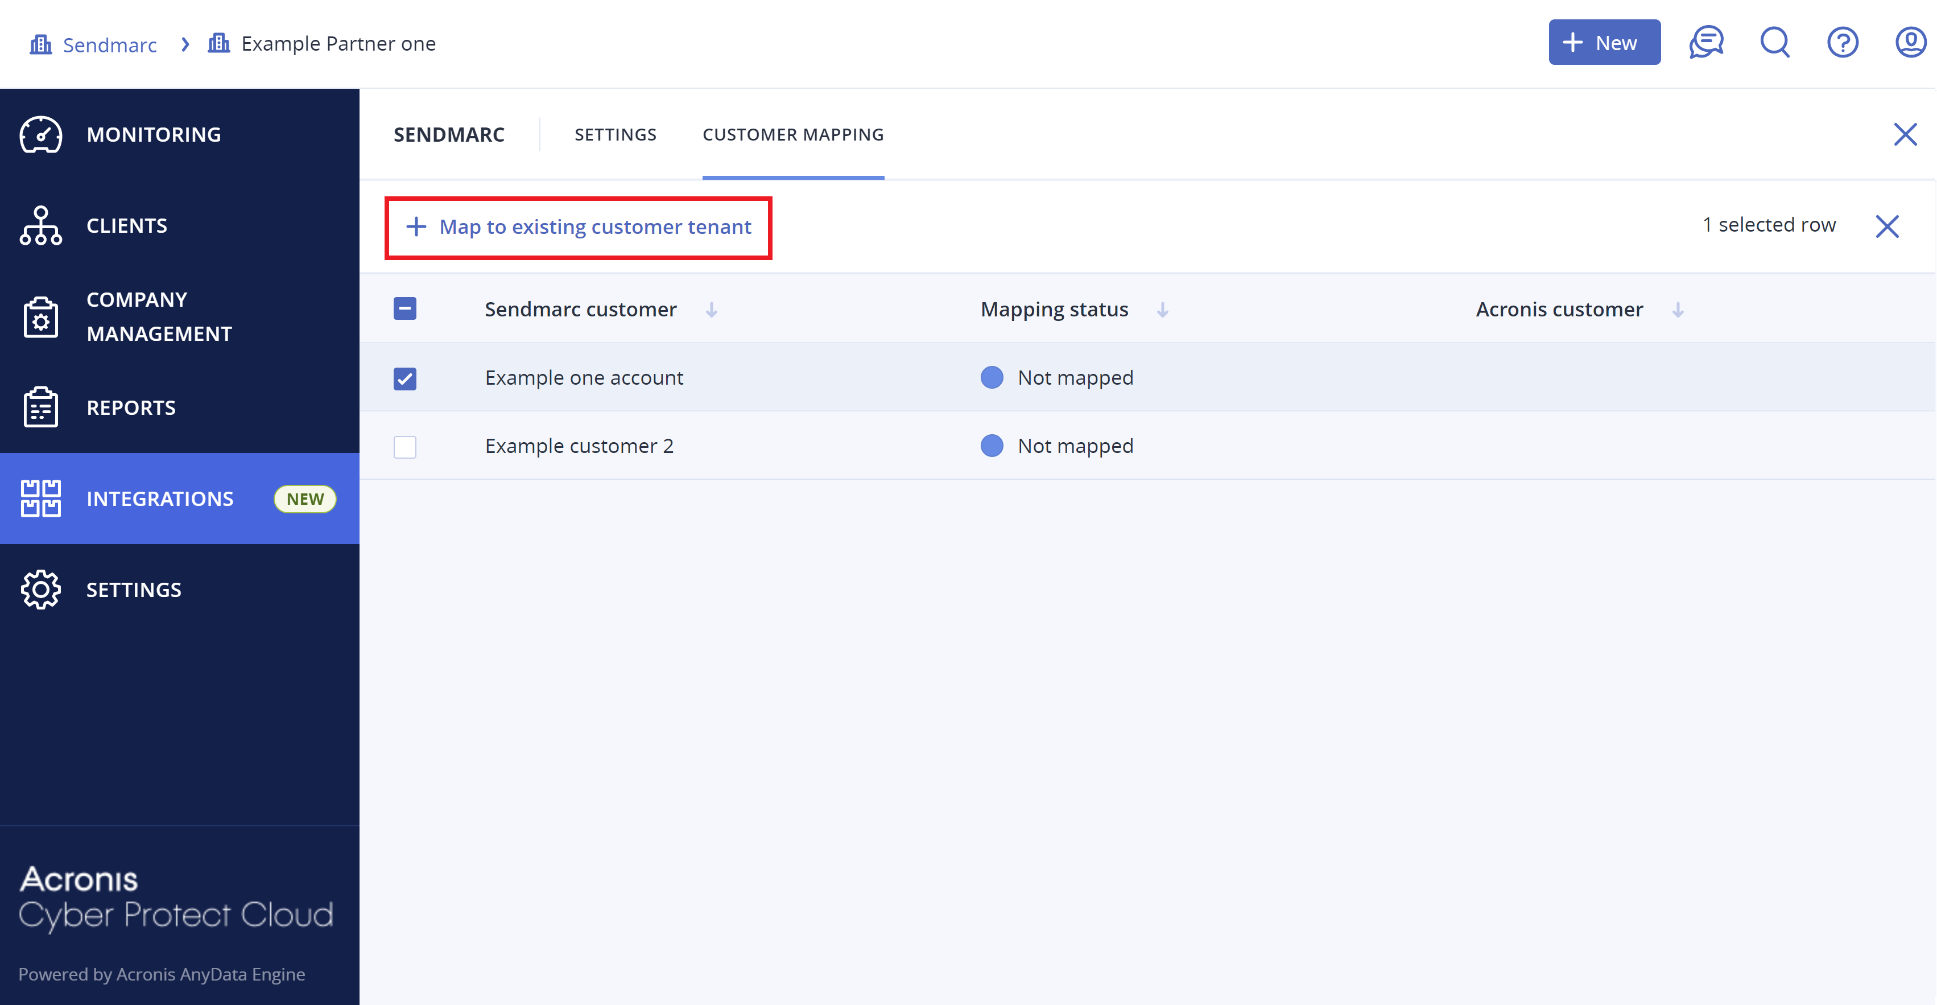Select the Example customer 2 checkbox
Screen dimensions: 1937x1005
point(404,447)
